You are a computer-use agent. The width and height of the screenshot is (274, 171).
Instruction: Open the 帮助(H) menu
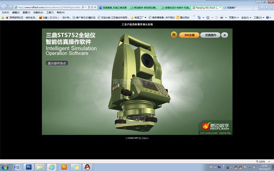(61, 12)
